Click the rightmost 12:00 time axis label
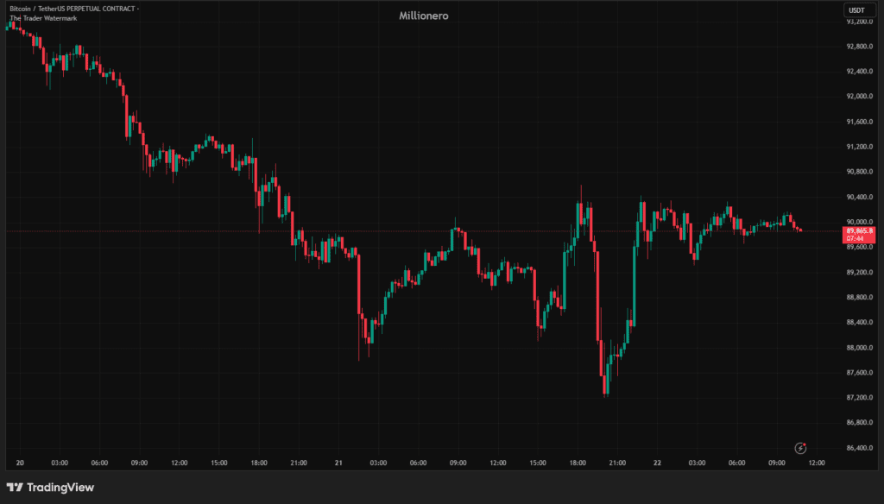 [x=816, y=463]
